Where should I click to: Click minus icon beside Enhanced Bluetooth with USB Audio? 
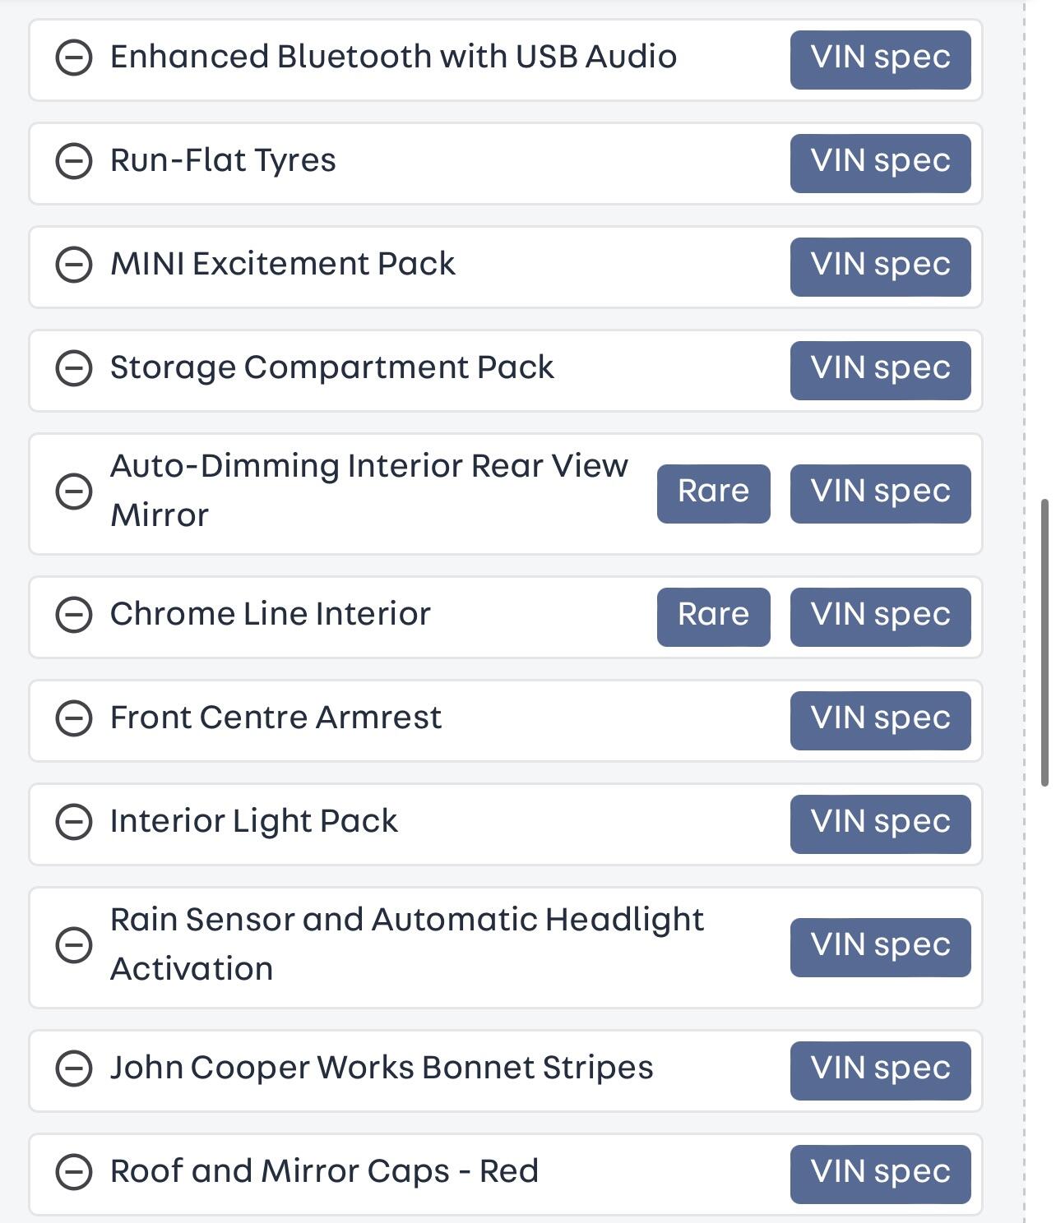coord(73,58)
